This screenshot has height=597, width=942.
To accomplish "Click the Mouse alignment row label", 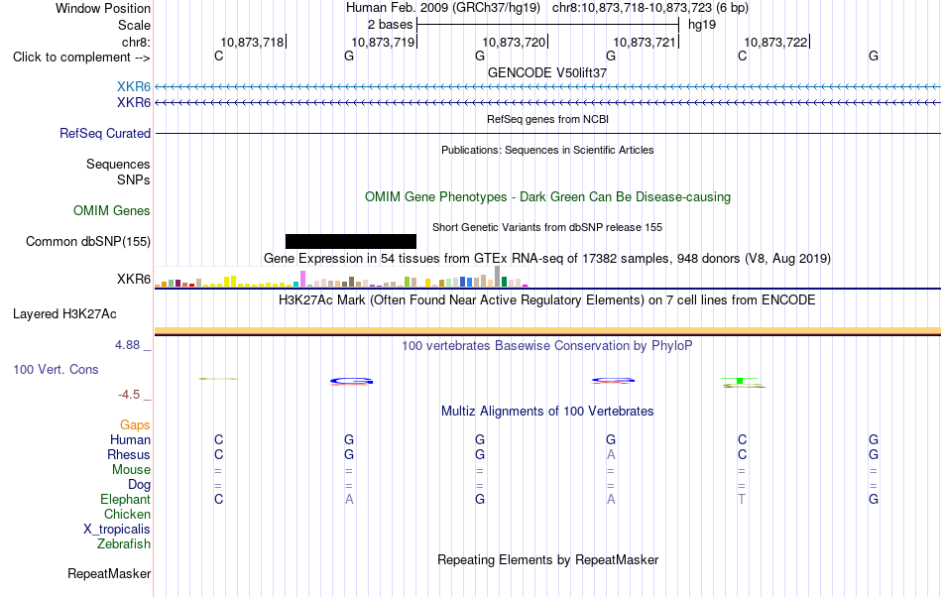I will coord(131,470).
